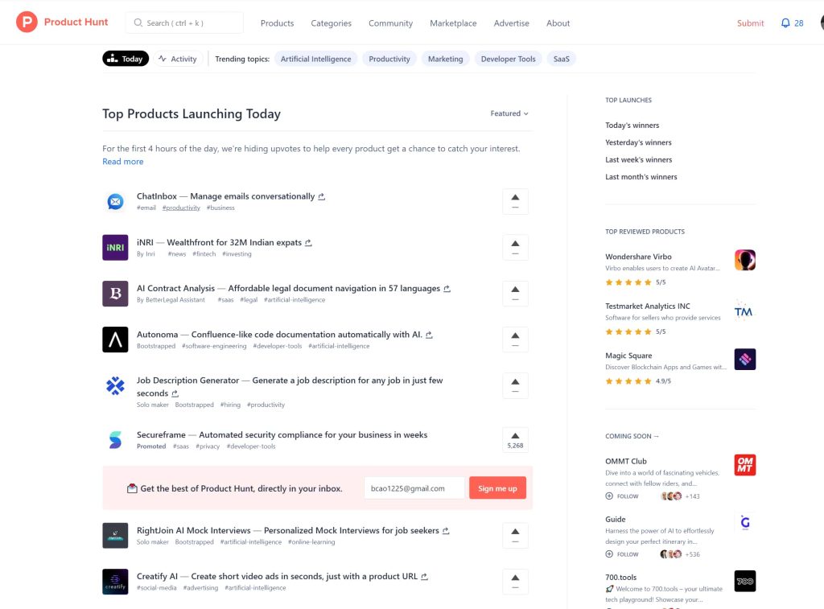Open the Wondershare Virbo logo

point(744,260)
